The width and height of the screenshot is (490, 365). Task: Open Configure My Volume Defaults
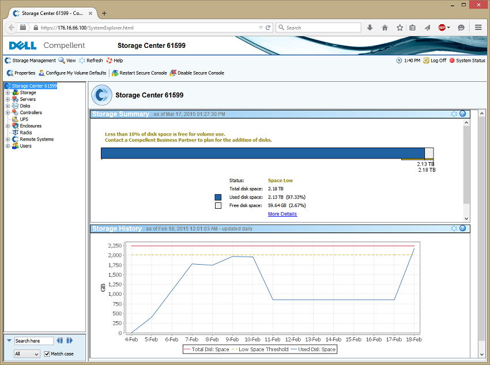point(73,73)
